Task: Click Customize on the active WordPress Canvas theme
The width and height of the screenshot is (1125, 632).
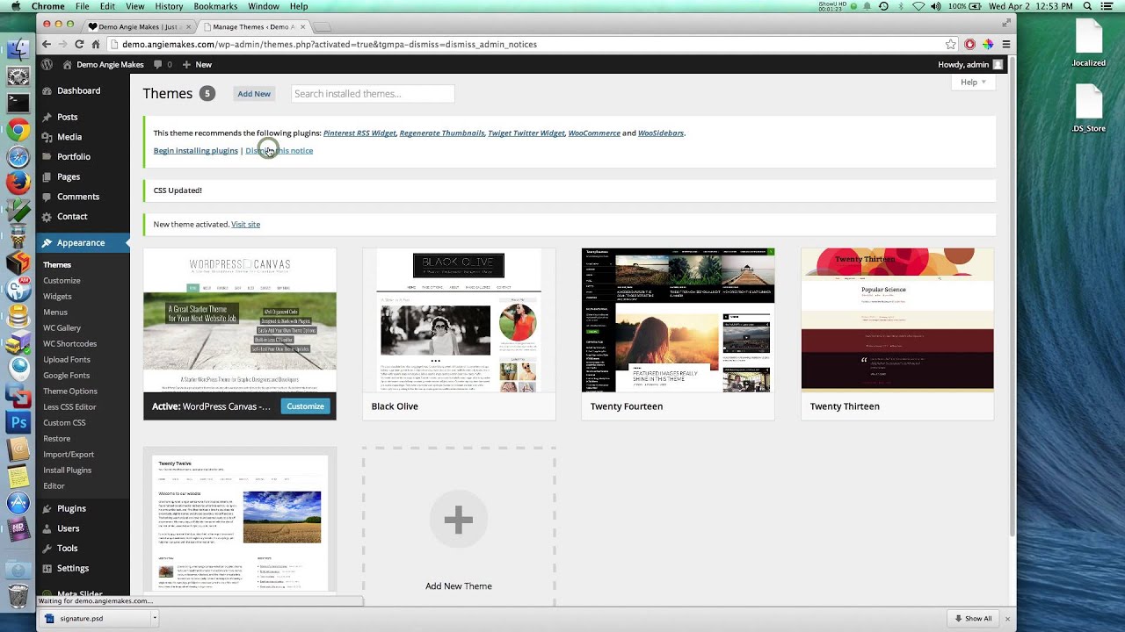Action: [x=305, y=406]
